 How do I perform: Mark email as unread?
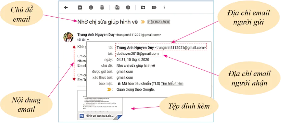coord(117,8)
